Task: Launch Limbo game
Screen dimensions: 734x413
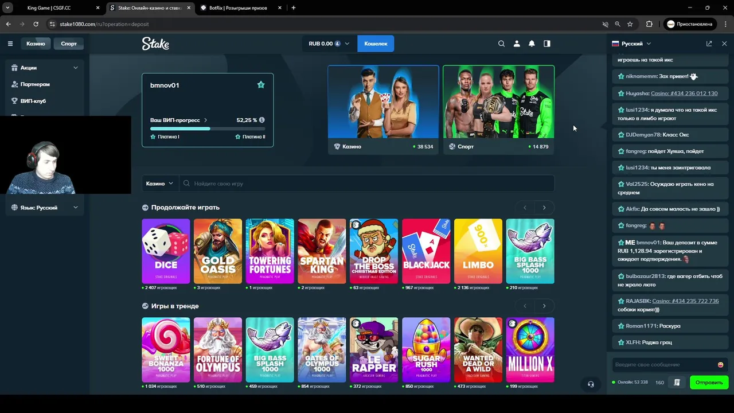Action: (x=478, y=251)
